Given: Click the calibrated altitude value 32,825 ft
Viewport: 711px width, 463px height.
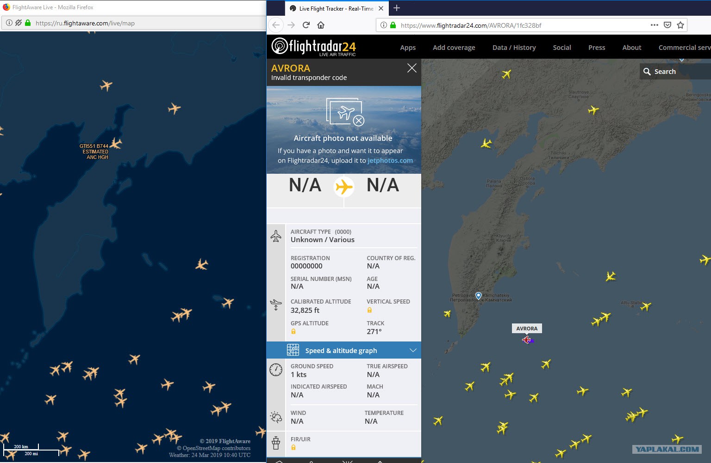Looking at the screenshot, I should pos(305,311).
